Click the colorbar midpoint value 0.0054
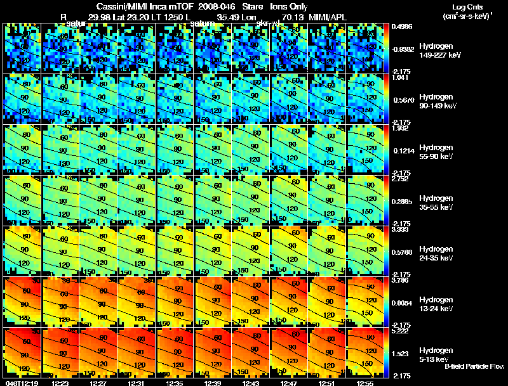Image resolution: width=508 pixels, height=386 pixels. tap(402, 303)
